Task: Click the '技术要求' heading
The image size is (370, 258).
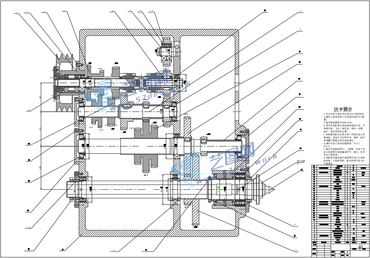Action: point(343,109)
